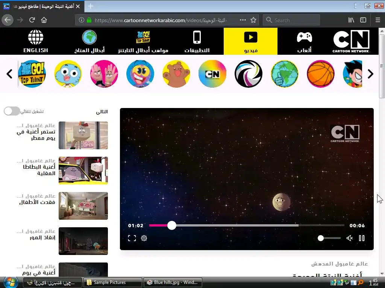385x288 pixels.
Task: Open the ألعاب games section
Action: click(x=304, y=41)
